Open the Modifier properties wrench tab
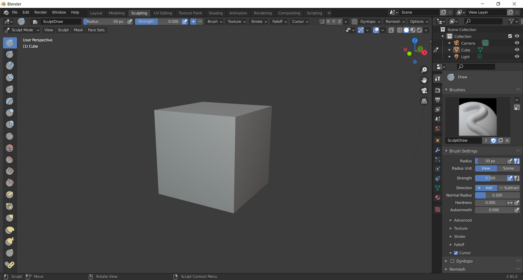This screenshot has height=280, width=523. (437, 150)
